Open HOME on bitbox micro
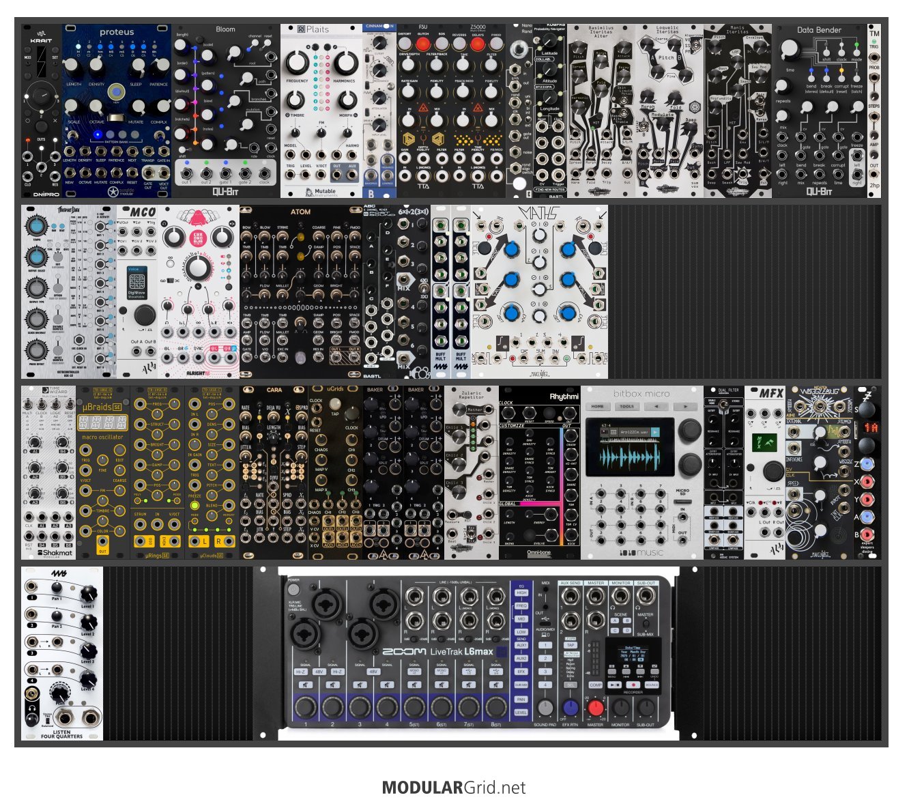This screenshot has width=909, height=802. [x=598, y=406]
